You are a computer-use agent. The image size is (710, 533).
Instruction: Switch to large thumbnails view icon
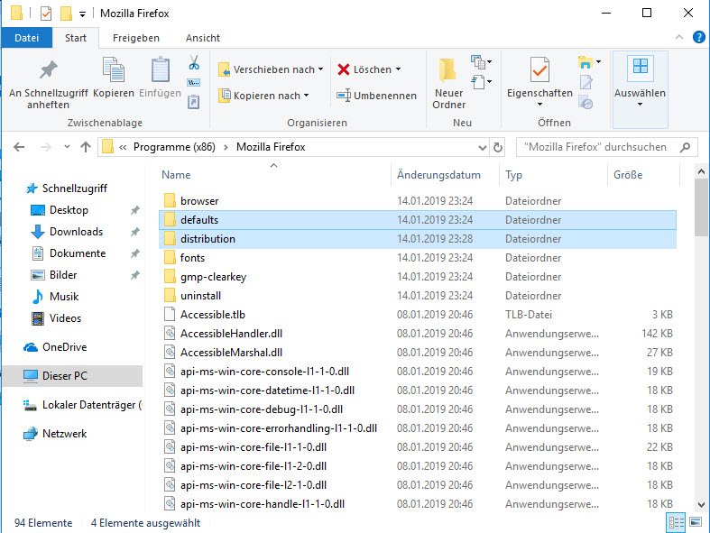696,522
